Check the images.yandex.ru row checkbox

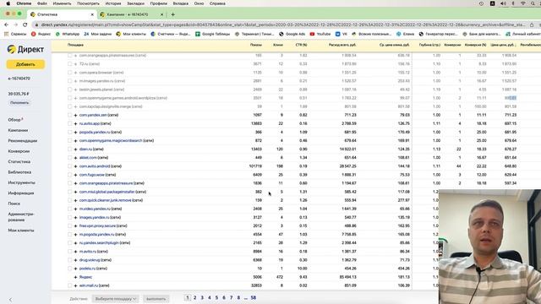pyautogui.click(x=69, y=218)
